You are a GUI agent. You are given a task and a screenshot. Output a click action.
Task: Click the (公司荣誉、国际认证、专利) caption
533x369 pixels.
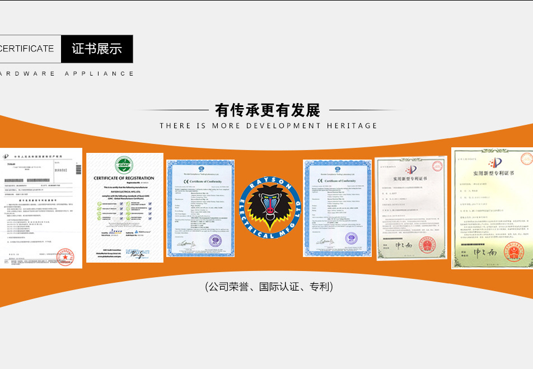269,287
